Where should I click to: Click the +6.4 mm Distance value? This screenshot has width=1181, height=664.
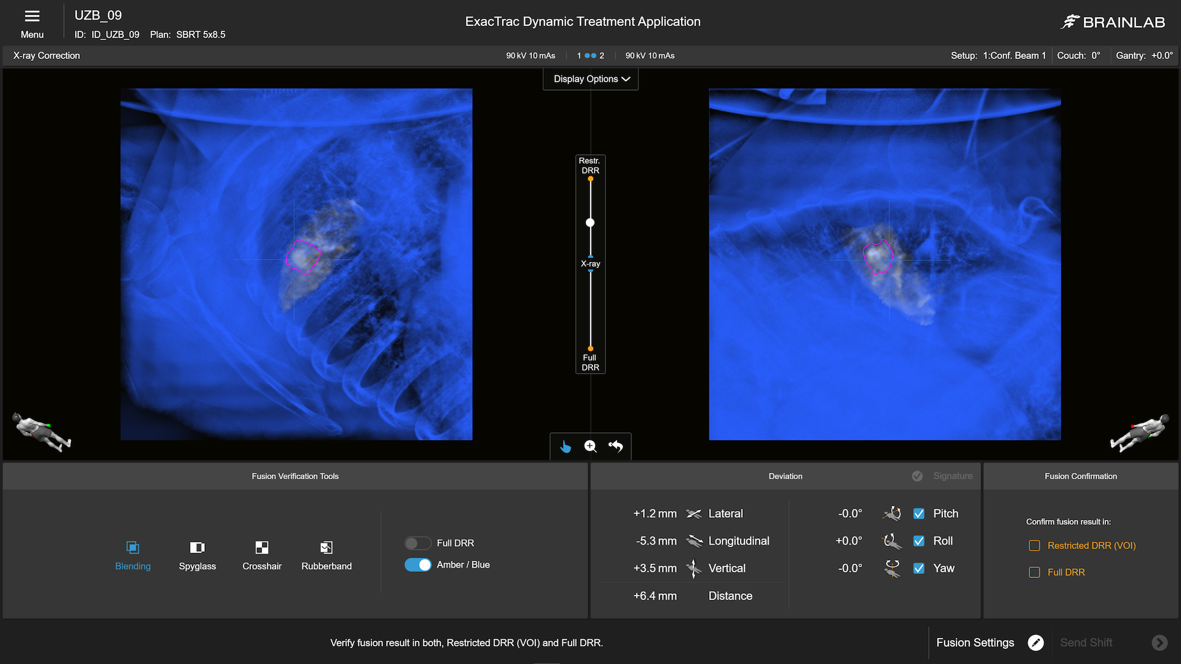(655, 596)
